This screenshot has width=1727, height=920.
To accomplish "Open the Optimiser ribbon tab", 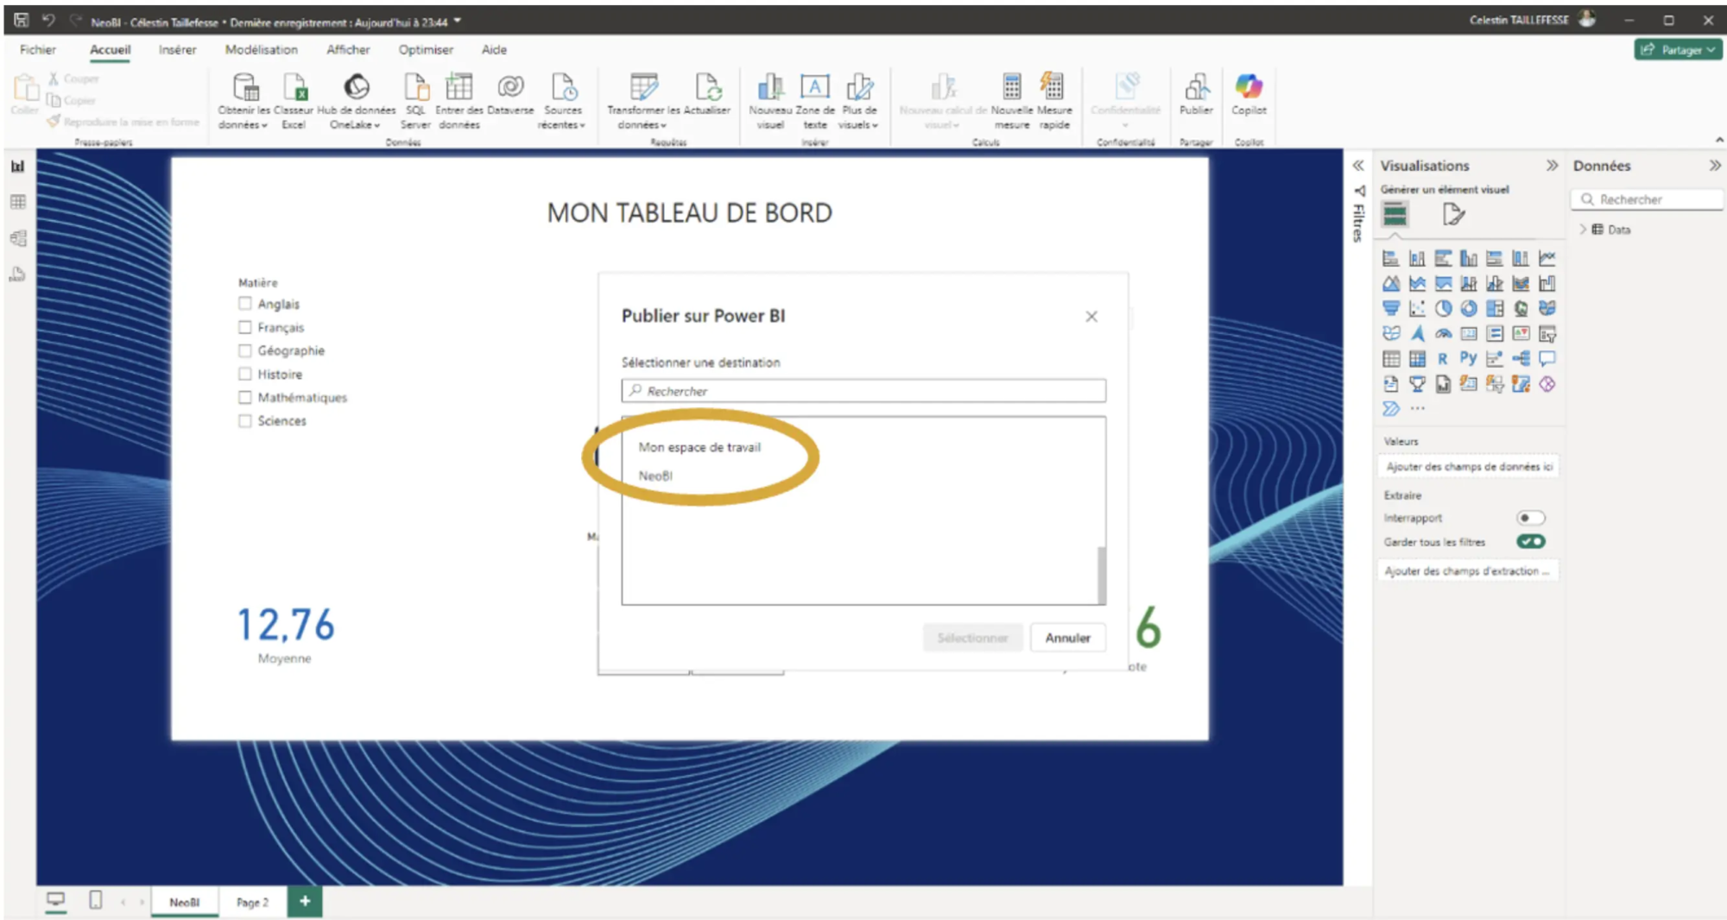I will point(426,49).
